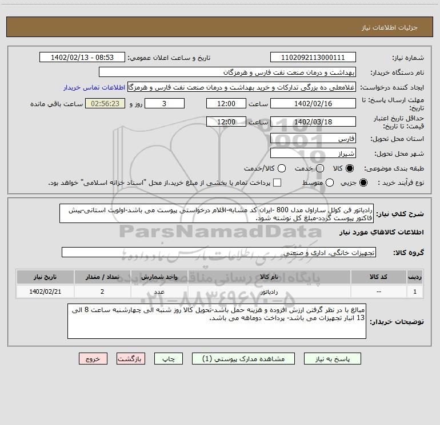
Task: Click the city field شیراز
Action: pos(313,153)
